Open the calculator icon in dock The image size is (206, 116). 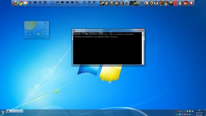(45, 3)
